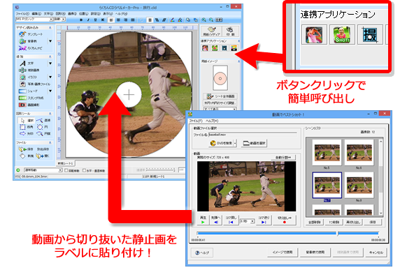Collapse the デザイン読み込み panel

tap(50, 27)
